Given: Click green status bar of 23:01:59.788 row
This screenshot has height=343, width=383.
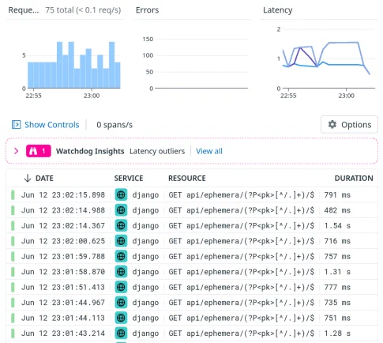Looking at the screenshot, I should 13,256.
